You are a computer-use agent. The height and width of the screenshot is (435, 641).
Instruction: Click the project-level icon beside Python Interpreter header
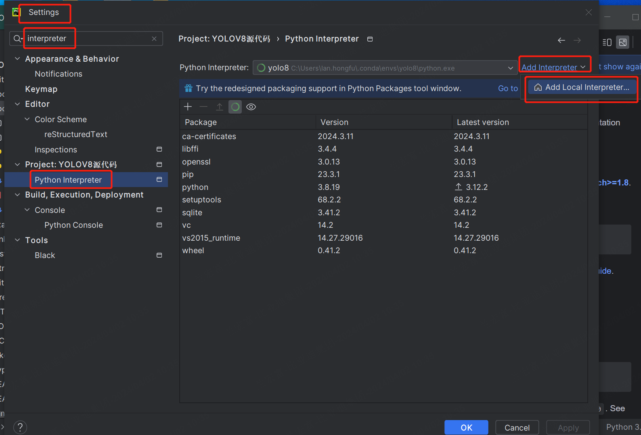(370, 39)
